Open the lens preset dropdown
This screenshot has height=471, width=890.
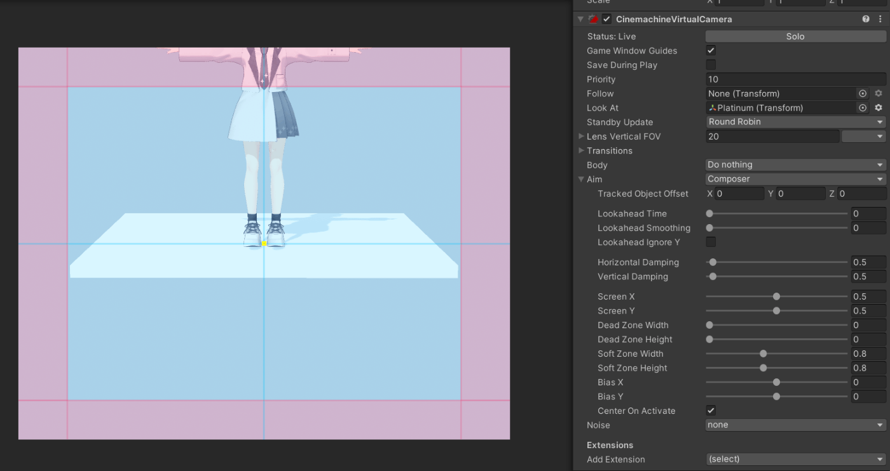(x=863, y=136)
